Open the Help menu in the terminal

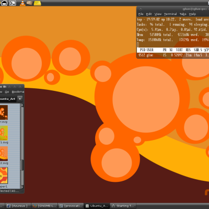192,14
